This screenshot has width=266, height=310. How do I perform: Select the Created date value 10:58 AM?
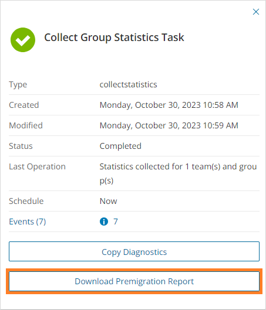click(169, 105)
